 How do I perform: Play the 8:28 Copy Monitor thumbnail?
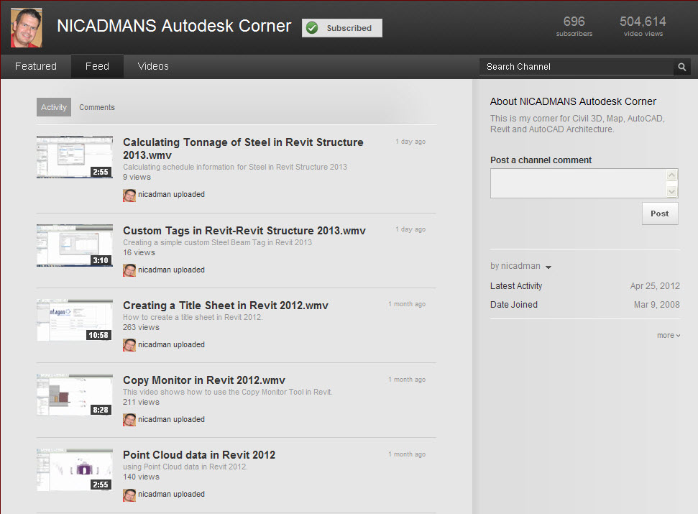click(x=74, y=395)
